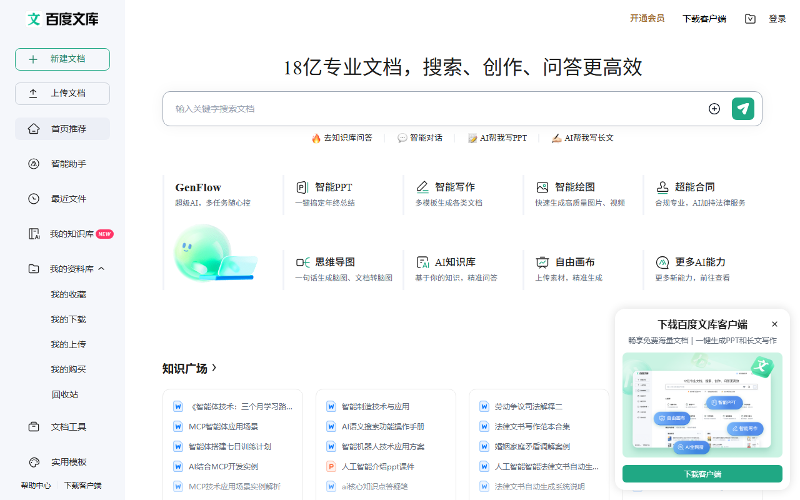Click the AI帮我写PPT shortcut
The image size is (800, 500).
(x=497, y=138)
